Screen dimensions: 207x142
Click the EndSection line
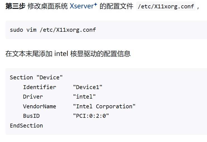coord(26,126)
